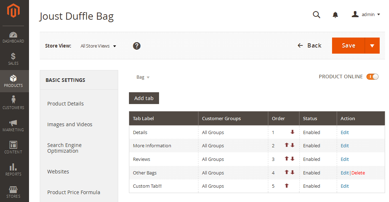The image size is (389, 202).
Task: Delete the Other Bags tab
Action: coord(358,173)
